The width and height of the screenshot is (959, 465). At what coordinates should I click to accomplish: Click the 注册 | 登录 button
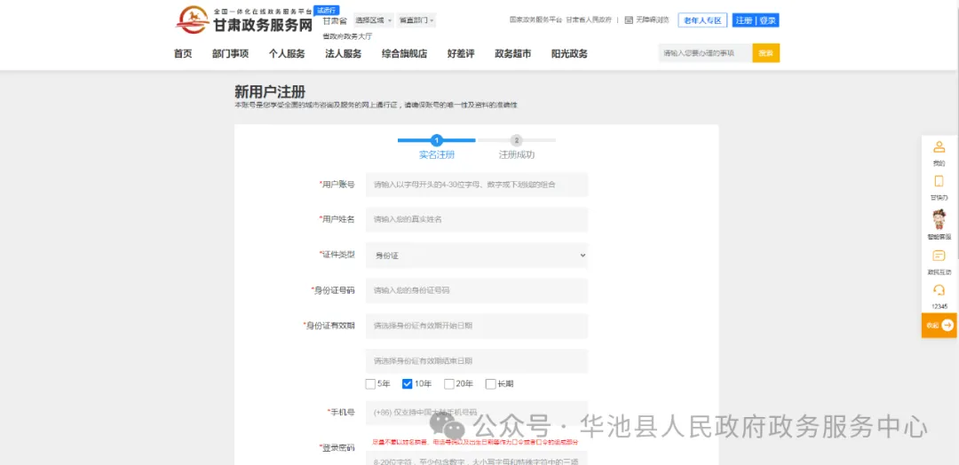(x=756, y=20)
